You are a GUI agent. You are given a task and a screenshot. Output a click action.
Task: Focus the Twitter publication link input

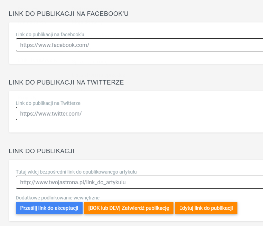pos(139,114)
